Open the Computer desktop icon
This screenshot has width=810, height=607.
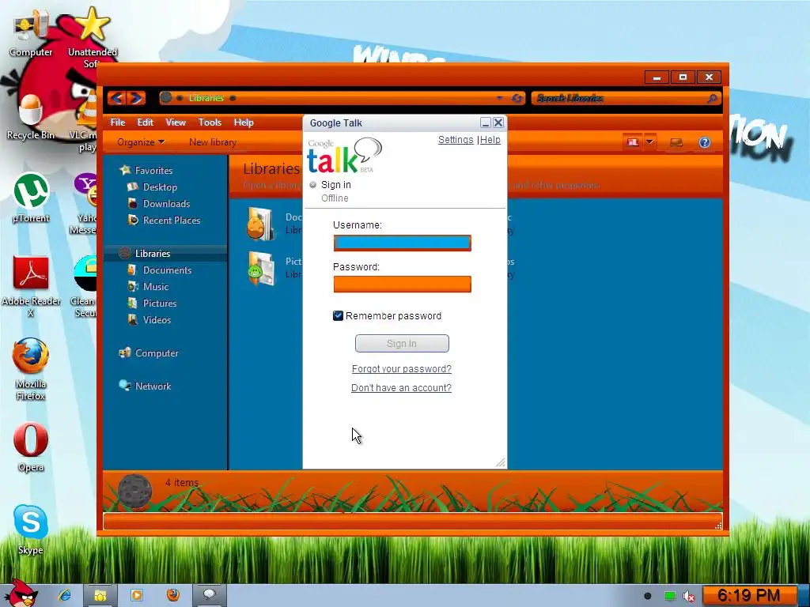tap(31, 35)
